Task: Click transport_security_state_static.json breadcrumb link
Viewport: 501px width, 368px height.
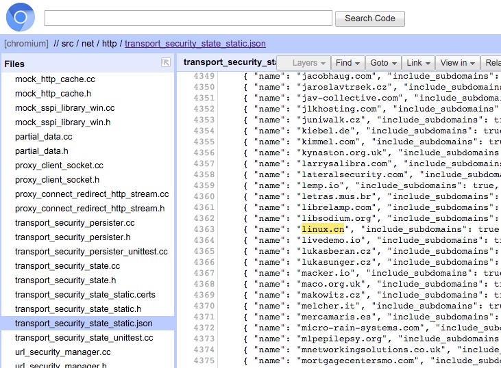Action: coord(195,44)
